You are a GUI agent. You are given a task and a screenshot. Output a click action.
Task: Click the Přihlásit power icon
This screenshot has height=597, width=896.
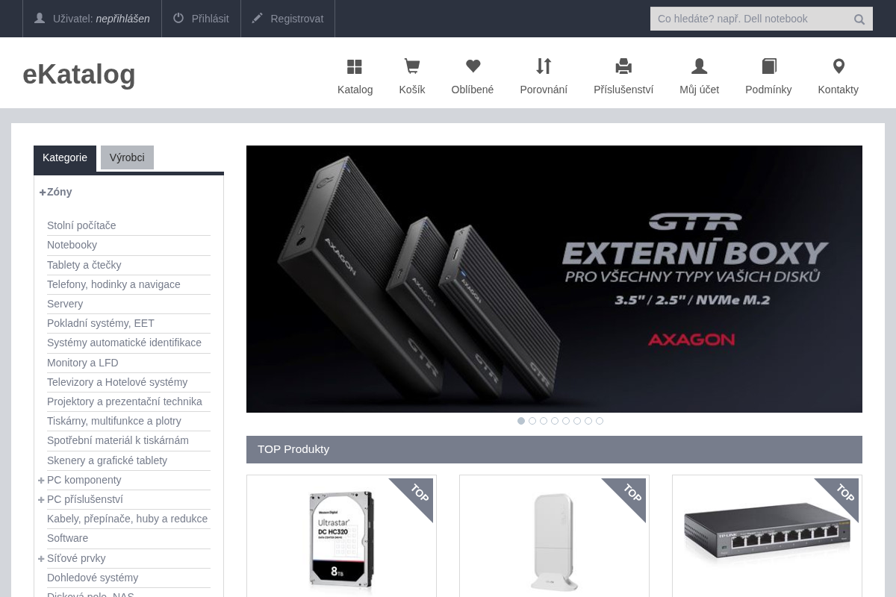point(178,18)
